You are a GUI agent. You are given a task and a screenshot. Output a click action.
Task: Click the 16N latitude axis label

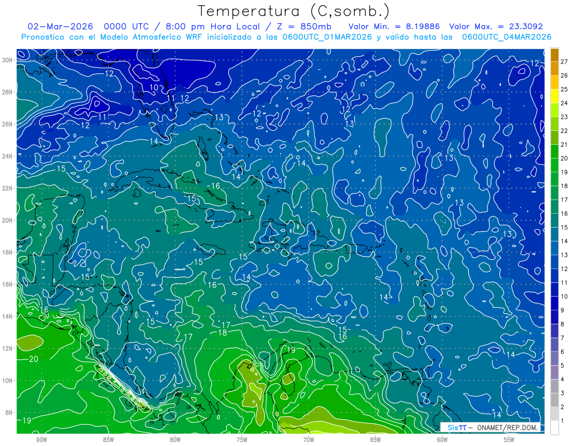7,284
